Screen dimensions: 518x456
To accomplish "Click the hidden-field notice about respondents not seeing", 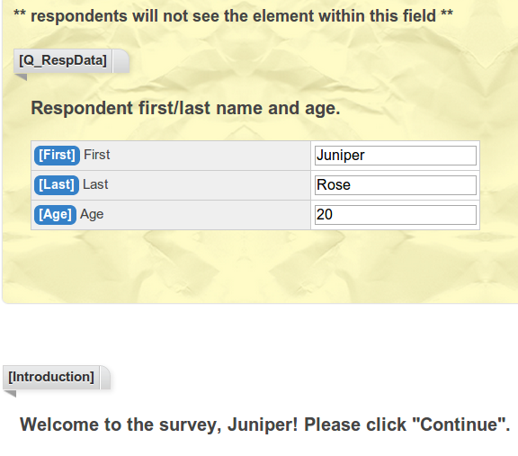I will coord(233,16).
